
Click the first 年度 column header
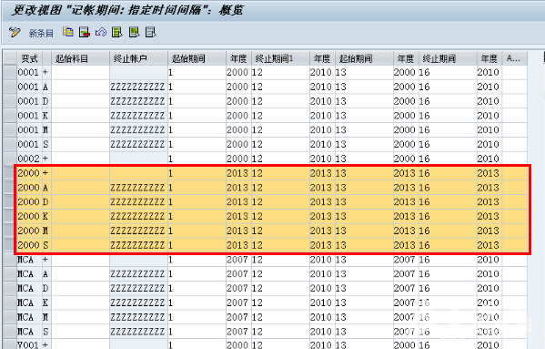click(238, 58)
